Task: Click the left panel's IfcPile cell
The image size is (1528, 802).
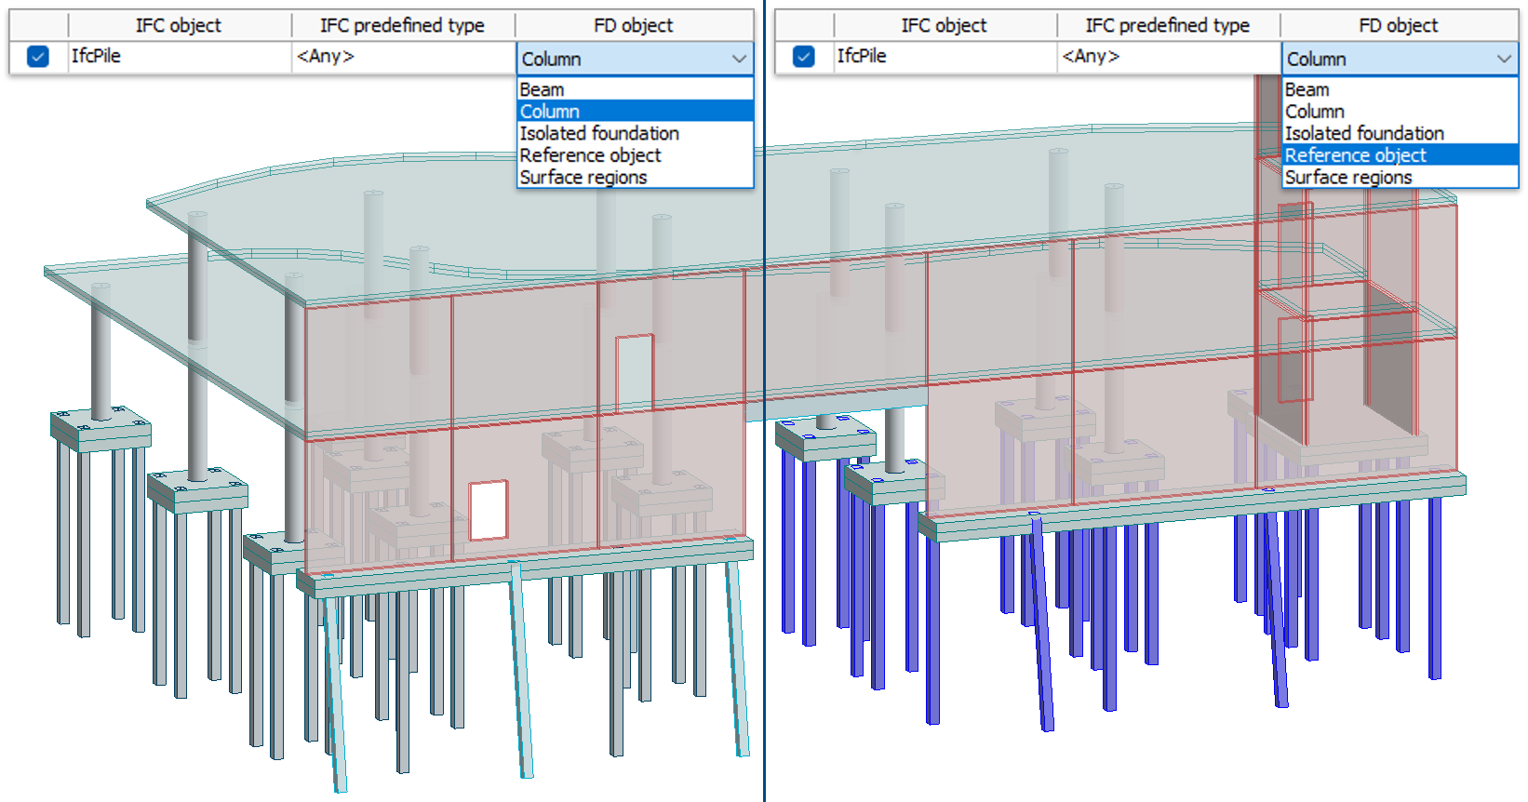Action: tap(177, 57)
